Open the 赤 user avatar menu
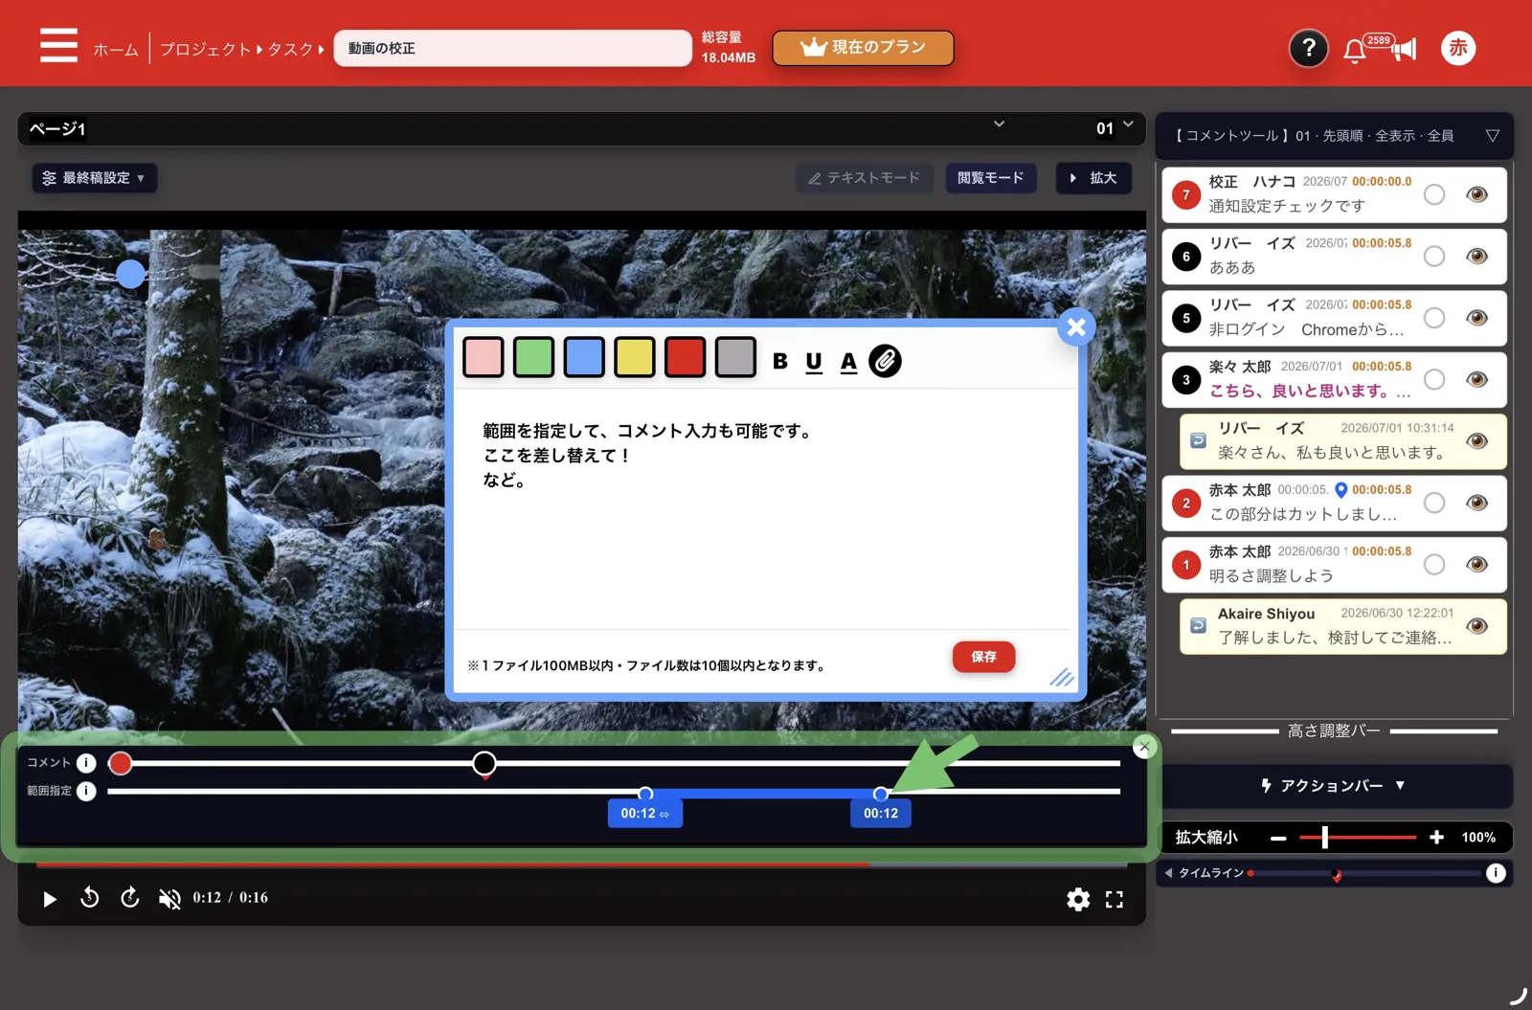 1457,48
